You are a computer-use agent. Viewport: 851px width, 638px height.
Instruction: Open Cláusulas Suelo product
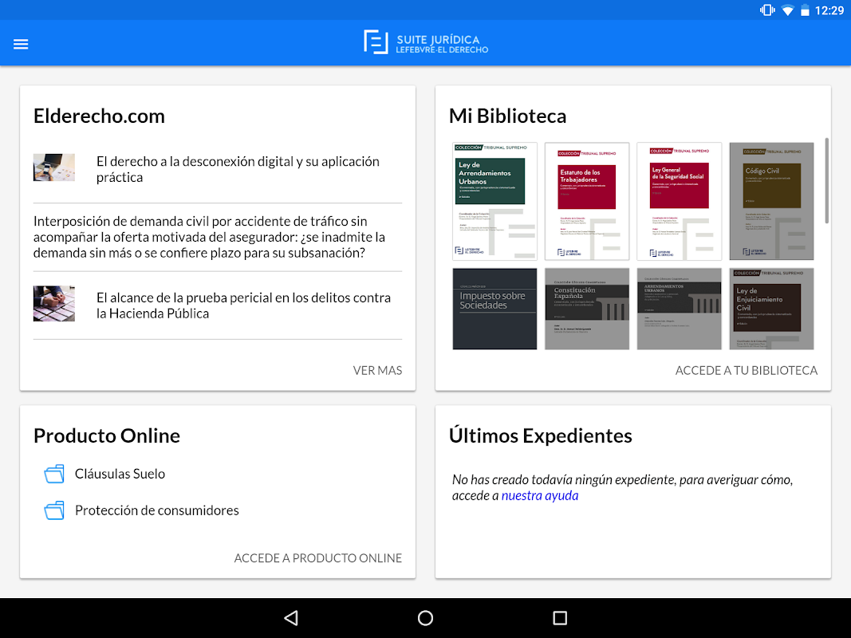click(x=120, y=474)
